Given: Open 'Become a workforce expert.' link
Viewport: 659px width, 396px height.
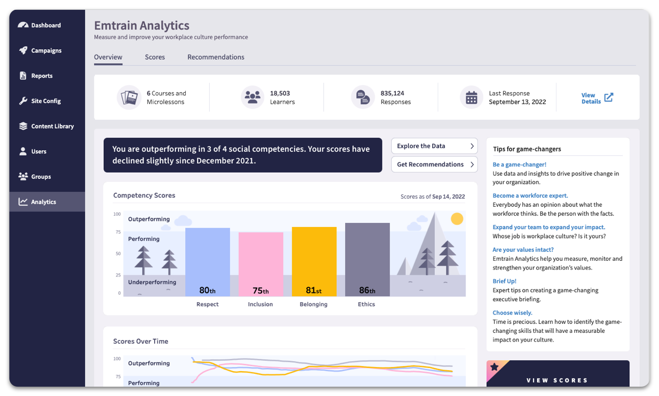Looking at the screenshot, I should 530,195.
